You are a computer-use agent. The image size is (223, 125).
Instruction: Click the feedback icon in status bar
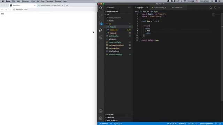pyautogui.click(x=216, y=124)
